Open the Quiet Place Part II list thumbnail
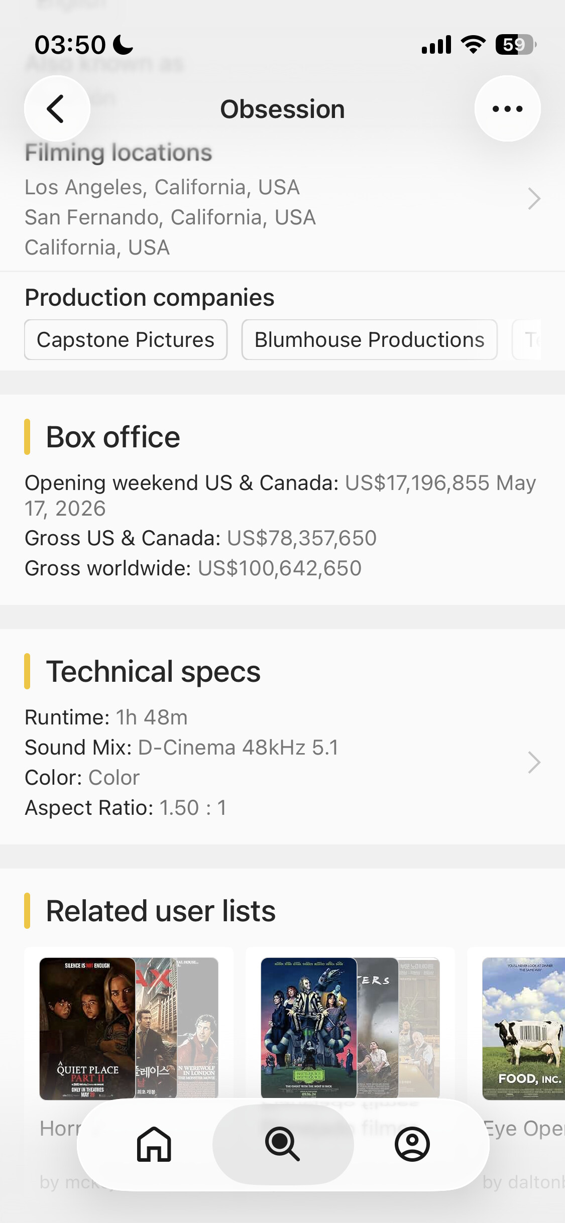The height and width of the screenshot is (1223, 565). click(87, 1028)
